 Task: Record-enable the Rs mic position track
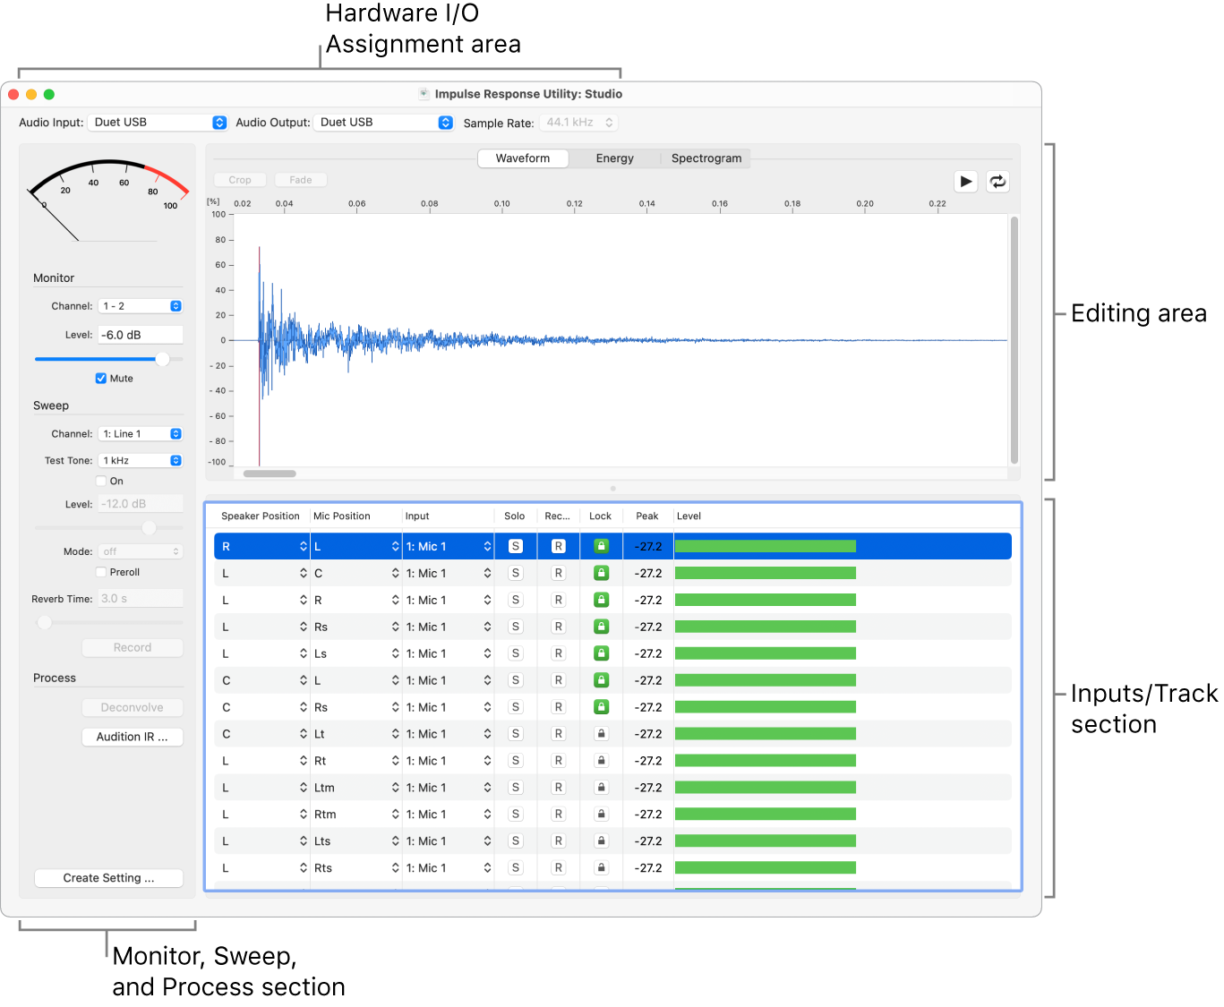pos(558,627)
